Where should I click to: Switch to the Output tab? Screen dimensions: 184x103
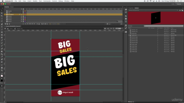pos(12,7)
